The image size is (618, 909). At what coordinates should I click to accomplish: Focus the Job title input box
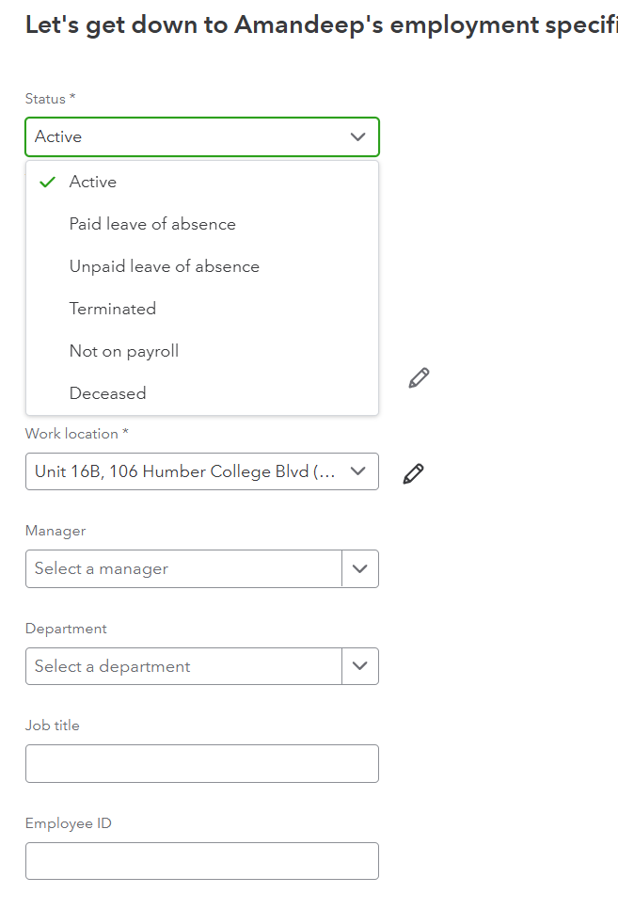tap(201, 764)
